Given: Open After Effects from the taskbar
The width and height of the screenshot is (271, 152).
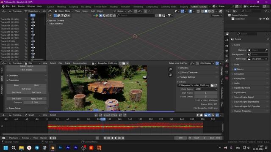Looking at the screenshot, I should 68,148.
